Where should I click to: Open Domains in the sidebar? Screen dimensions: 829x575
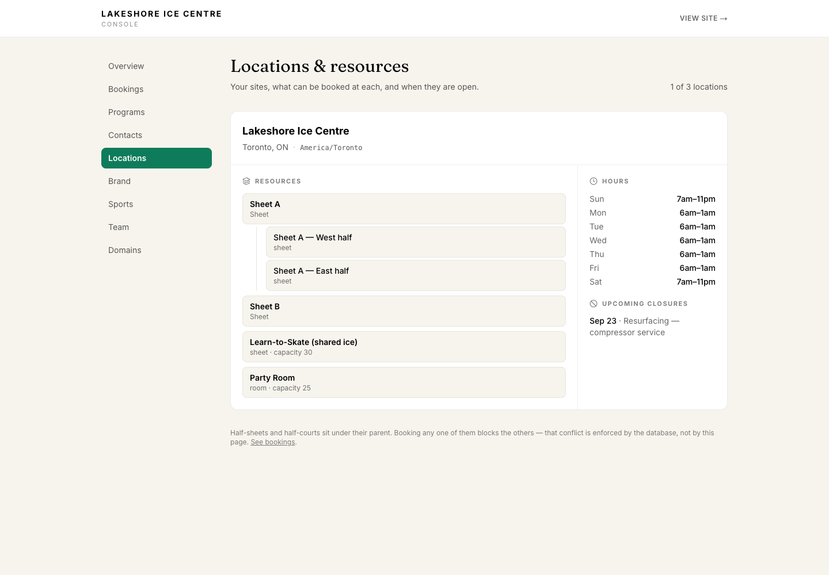click(157, 250)
